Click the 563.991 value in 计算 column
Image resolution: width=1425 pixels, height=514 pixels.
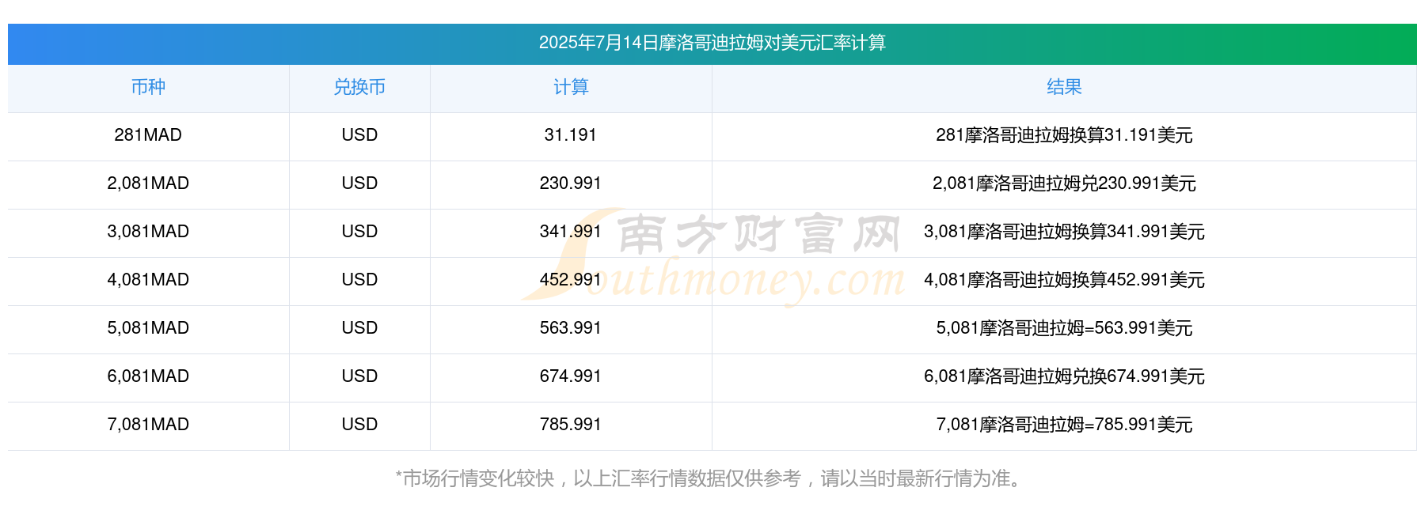point(571,328)
